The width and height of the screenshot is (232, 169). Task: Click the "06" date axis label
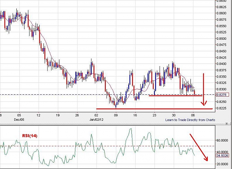pyautogui.click(x=193, y=115)
